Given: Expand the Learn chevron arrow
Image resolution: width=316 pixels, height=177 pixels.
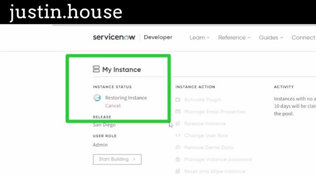Looking at the screenshot, I should [208, 37].
